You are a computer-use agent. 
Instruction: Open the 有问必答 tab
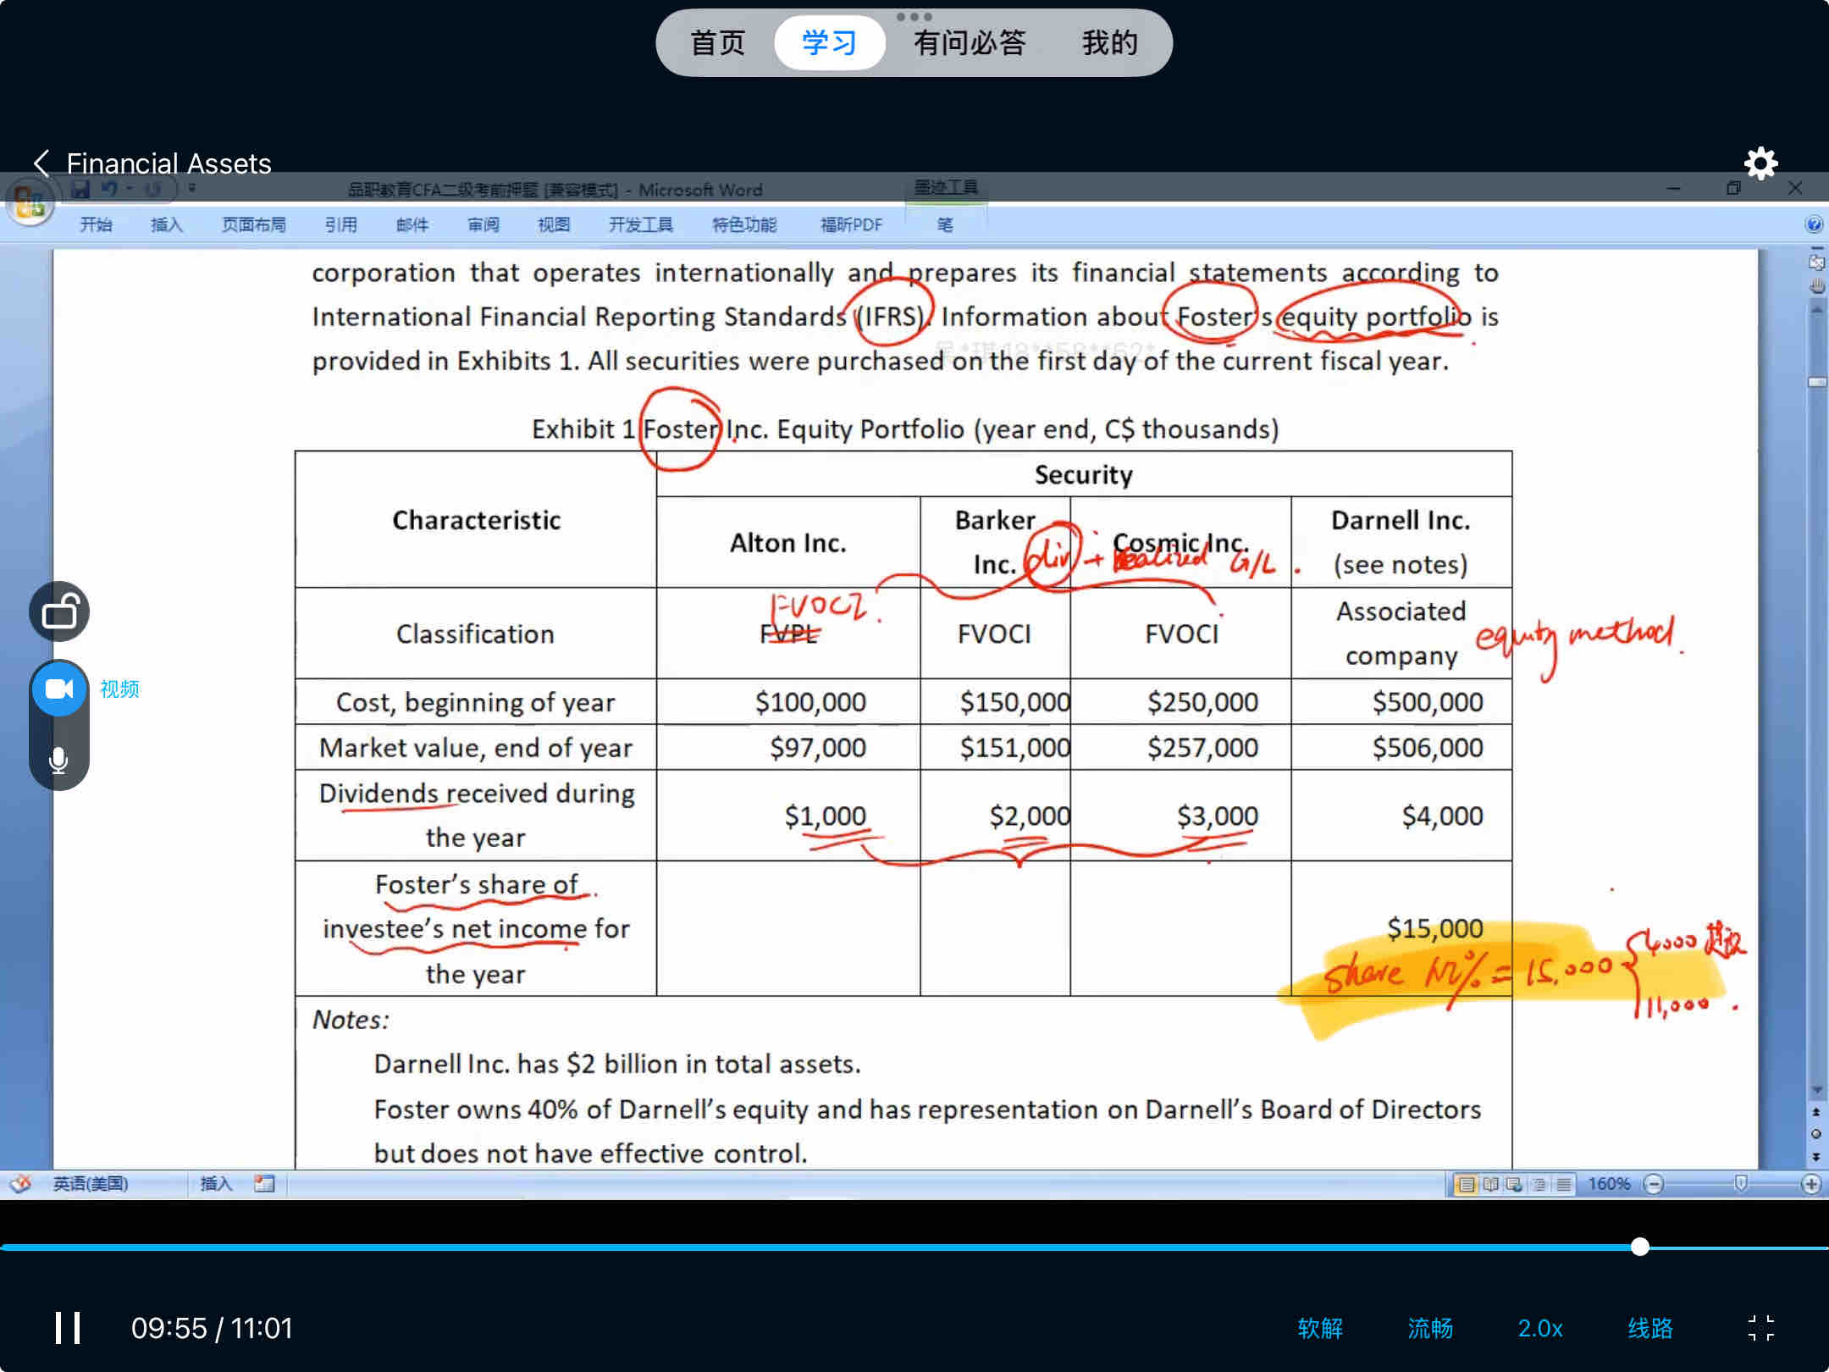click(970, 42)
